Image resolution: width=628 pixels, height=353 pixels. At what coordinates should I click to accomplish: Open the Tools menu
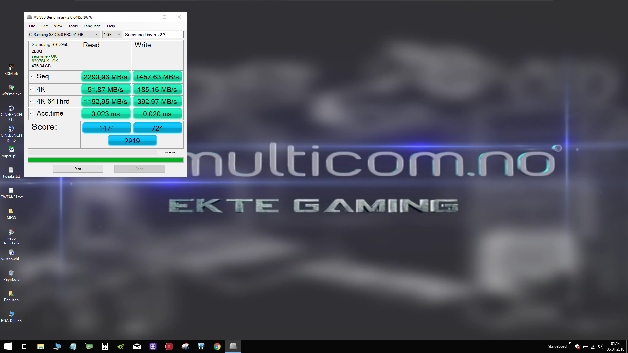(x=73, y=26)
